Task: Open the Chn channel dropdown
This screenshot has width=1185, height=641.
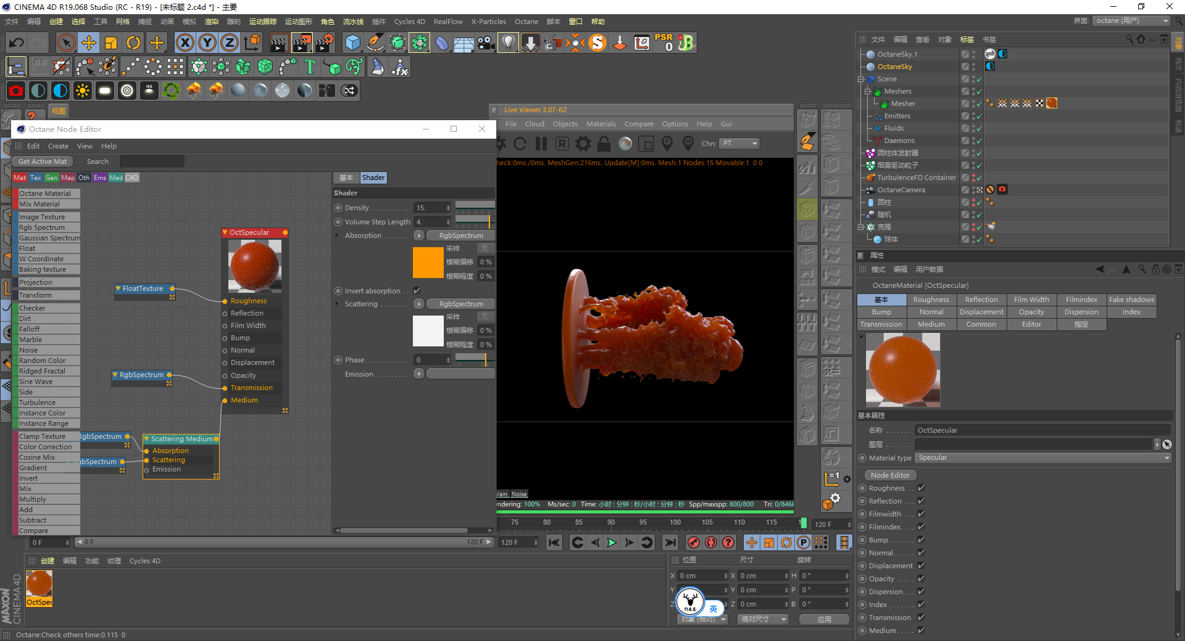Action: pyautogui.click(x=739, y=144)
